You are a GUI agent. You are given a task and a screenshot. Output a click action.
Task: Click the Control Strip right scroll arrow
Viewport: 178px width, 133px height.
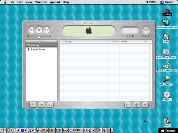click(x=109, y=130)
